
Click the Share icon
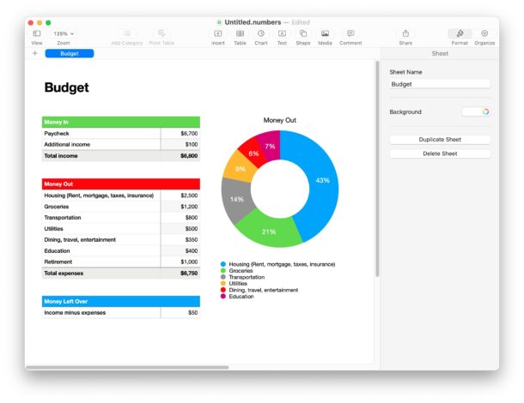click(405, 33)
